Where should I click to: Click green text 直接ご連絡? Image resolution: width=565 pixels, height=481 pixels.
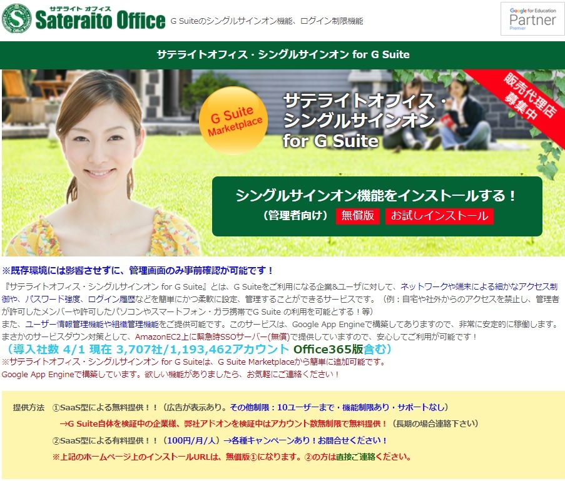[x=355, y=457]
